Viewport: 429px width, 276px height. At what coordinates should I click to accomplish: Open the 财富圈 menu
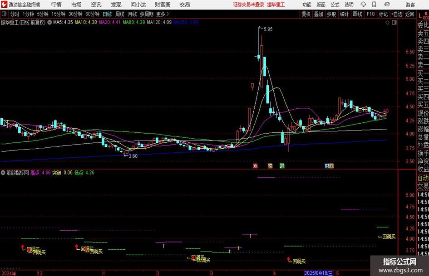click(x=163, y=5)
